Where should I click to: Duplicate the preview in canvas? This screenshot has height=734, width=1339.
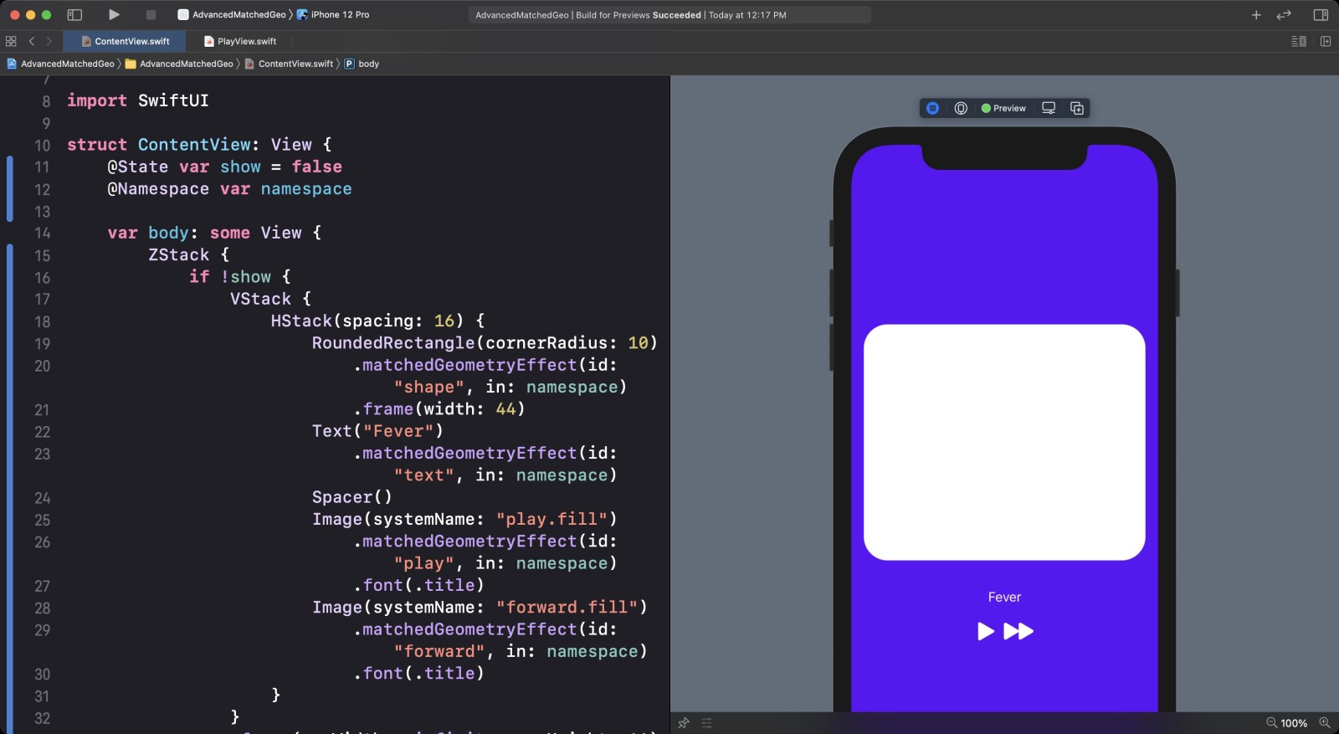(1077, 108)
